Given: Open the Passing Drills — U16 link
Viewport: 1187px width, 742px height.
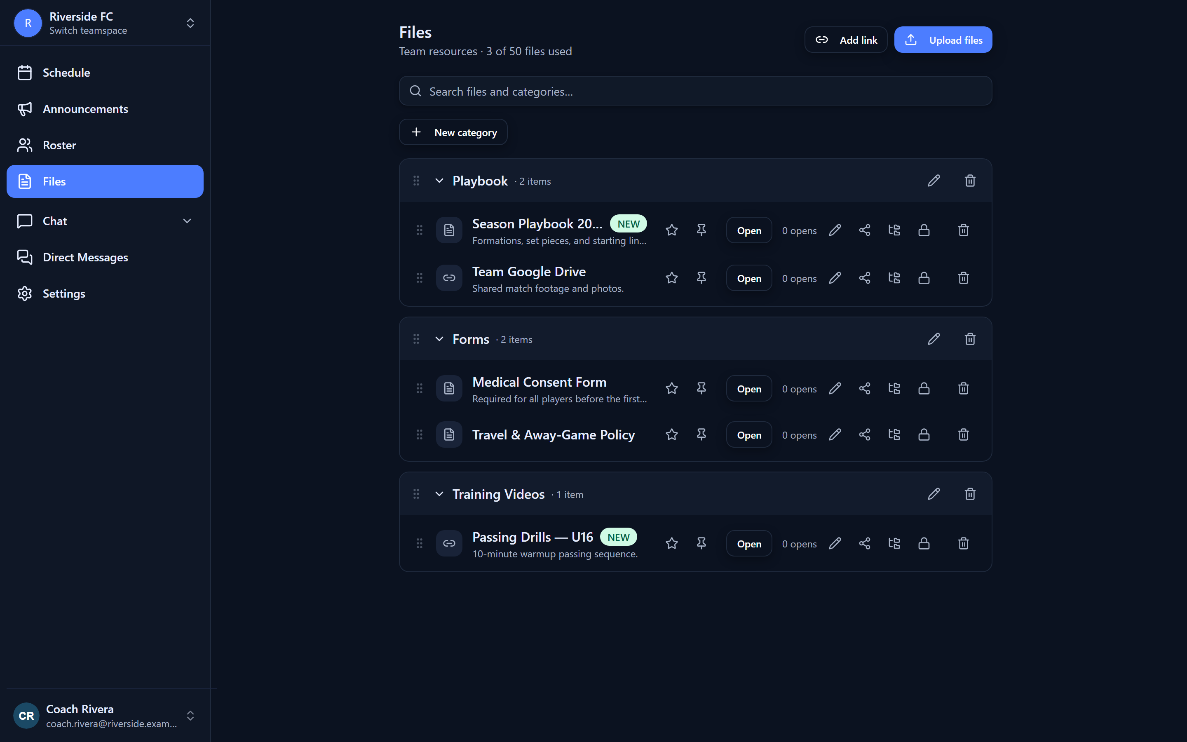Looking at the screenshot, I should 749,544.
